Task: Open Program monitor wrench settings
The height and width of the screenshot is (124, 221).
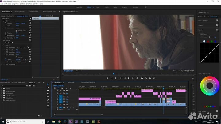Action: click(x=182, y=71)
